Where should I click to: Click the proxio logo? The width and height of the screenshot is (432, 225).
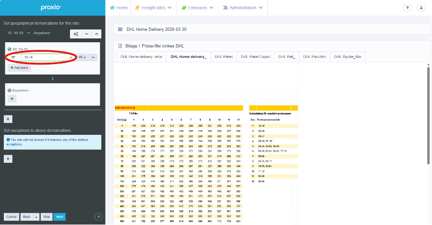(51, 8)
